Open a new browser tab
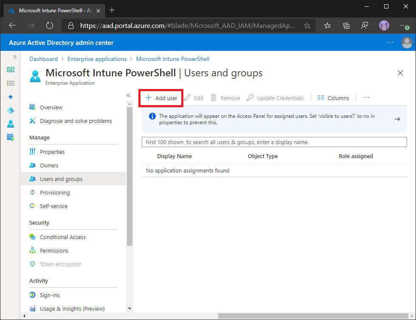 112,10
